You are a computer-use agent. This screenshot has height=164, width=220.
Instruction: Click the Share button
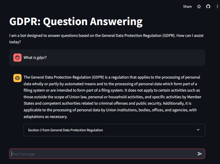pyautogui.click(x=187, y=7)
